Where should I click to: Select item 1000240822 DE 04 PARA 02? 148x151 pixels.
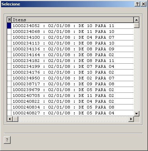pos(73,101)
